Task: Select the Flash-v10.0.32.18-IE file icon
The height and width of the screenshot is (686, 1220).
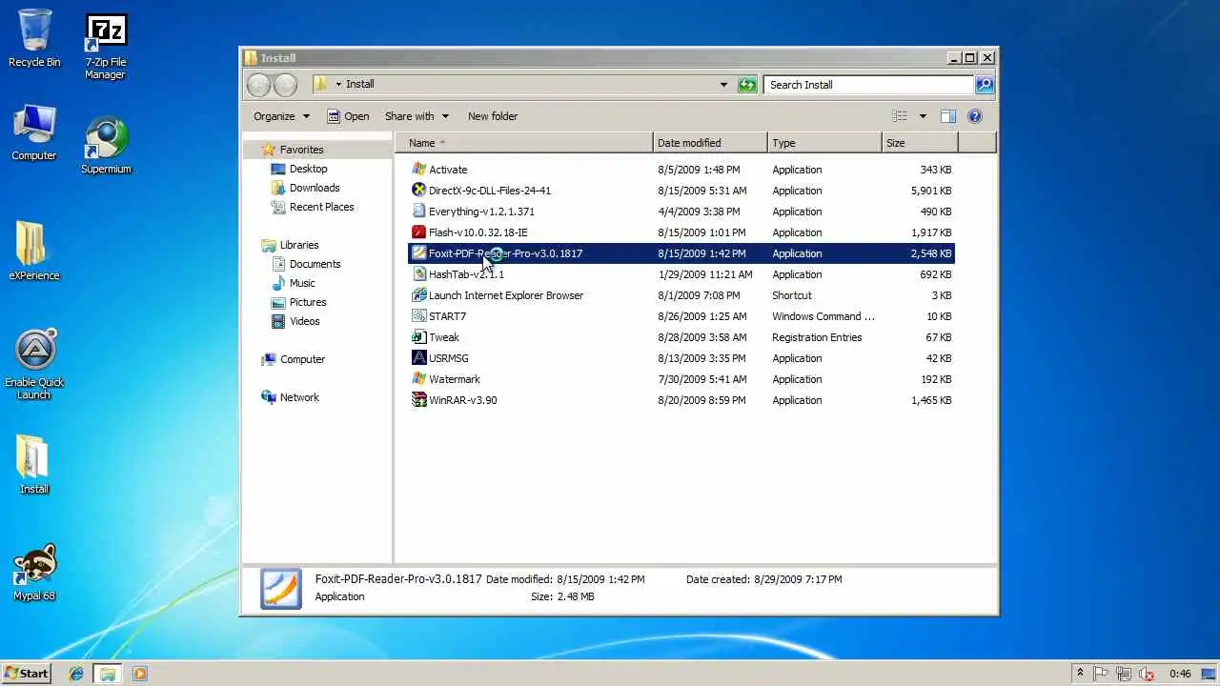Action: pos(418,232)
